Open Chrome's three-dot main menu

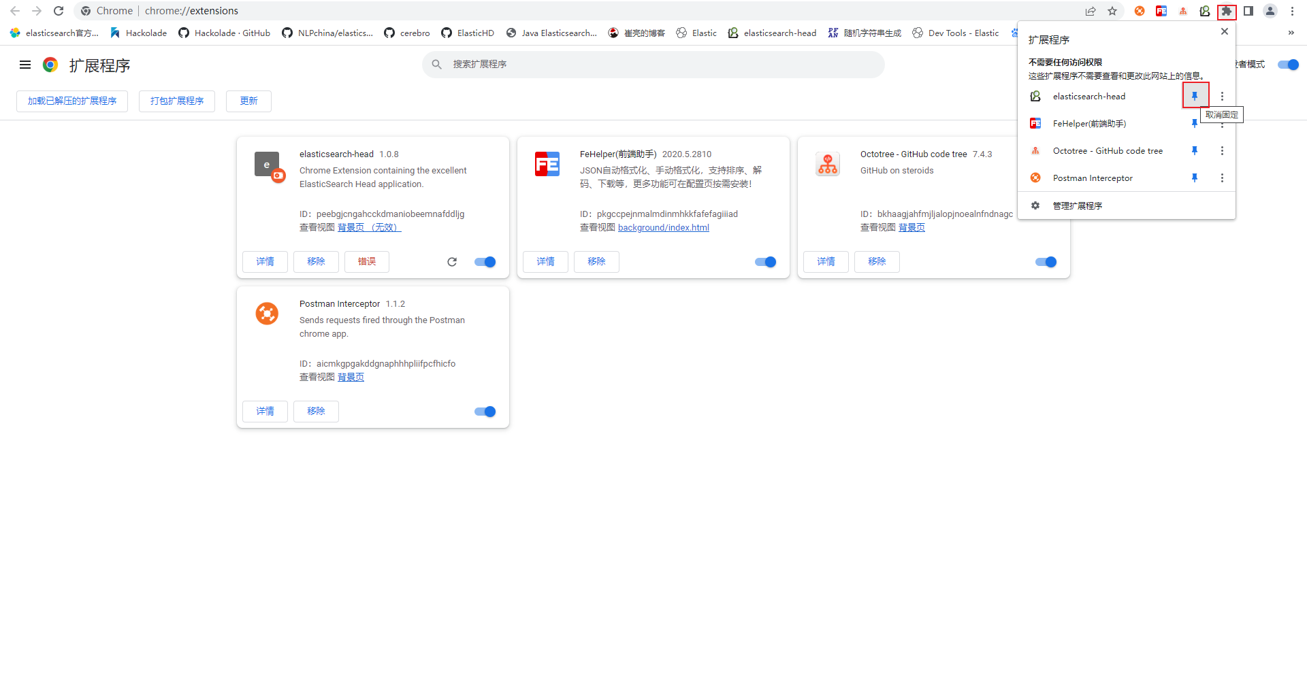click(1292, 11)
